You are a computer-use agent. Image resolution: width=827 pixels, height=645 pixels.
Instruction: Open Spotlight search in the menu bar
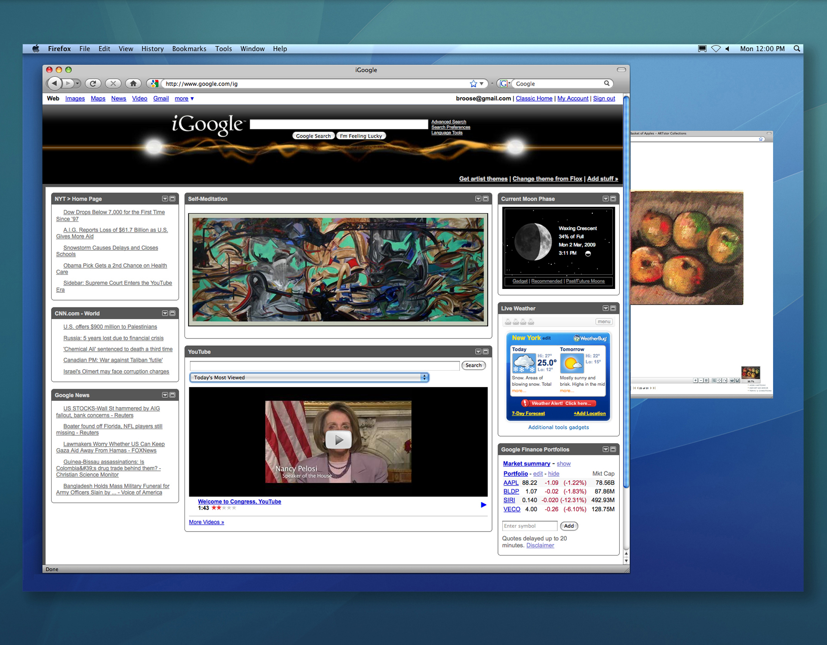pos(796,49)
